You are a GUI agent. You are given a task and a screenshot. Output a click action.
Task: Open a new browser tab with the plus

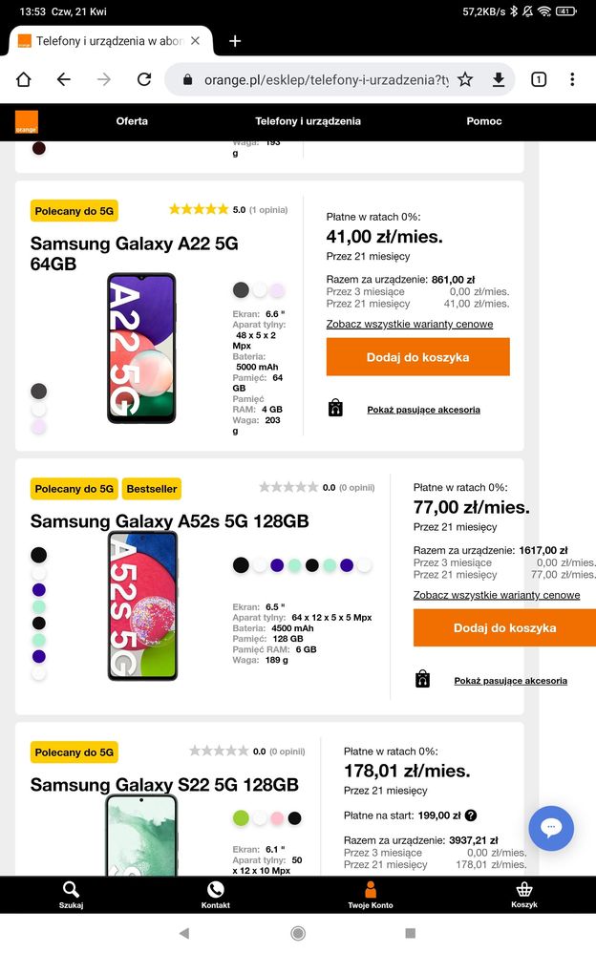point(235,42)
